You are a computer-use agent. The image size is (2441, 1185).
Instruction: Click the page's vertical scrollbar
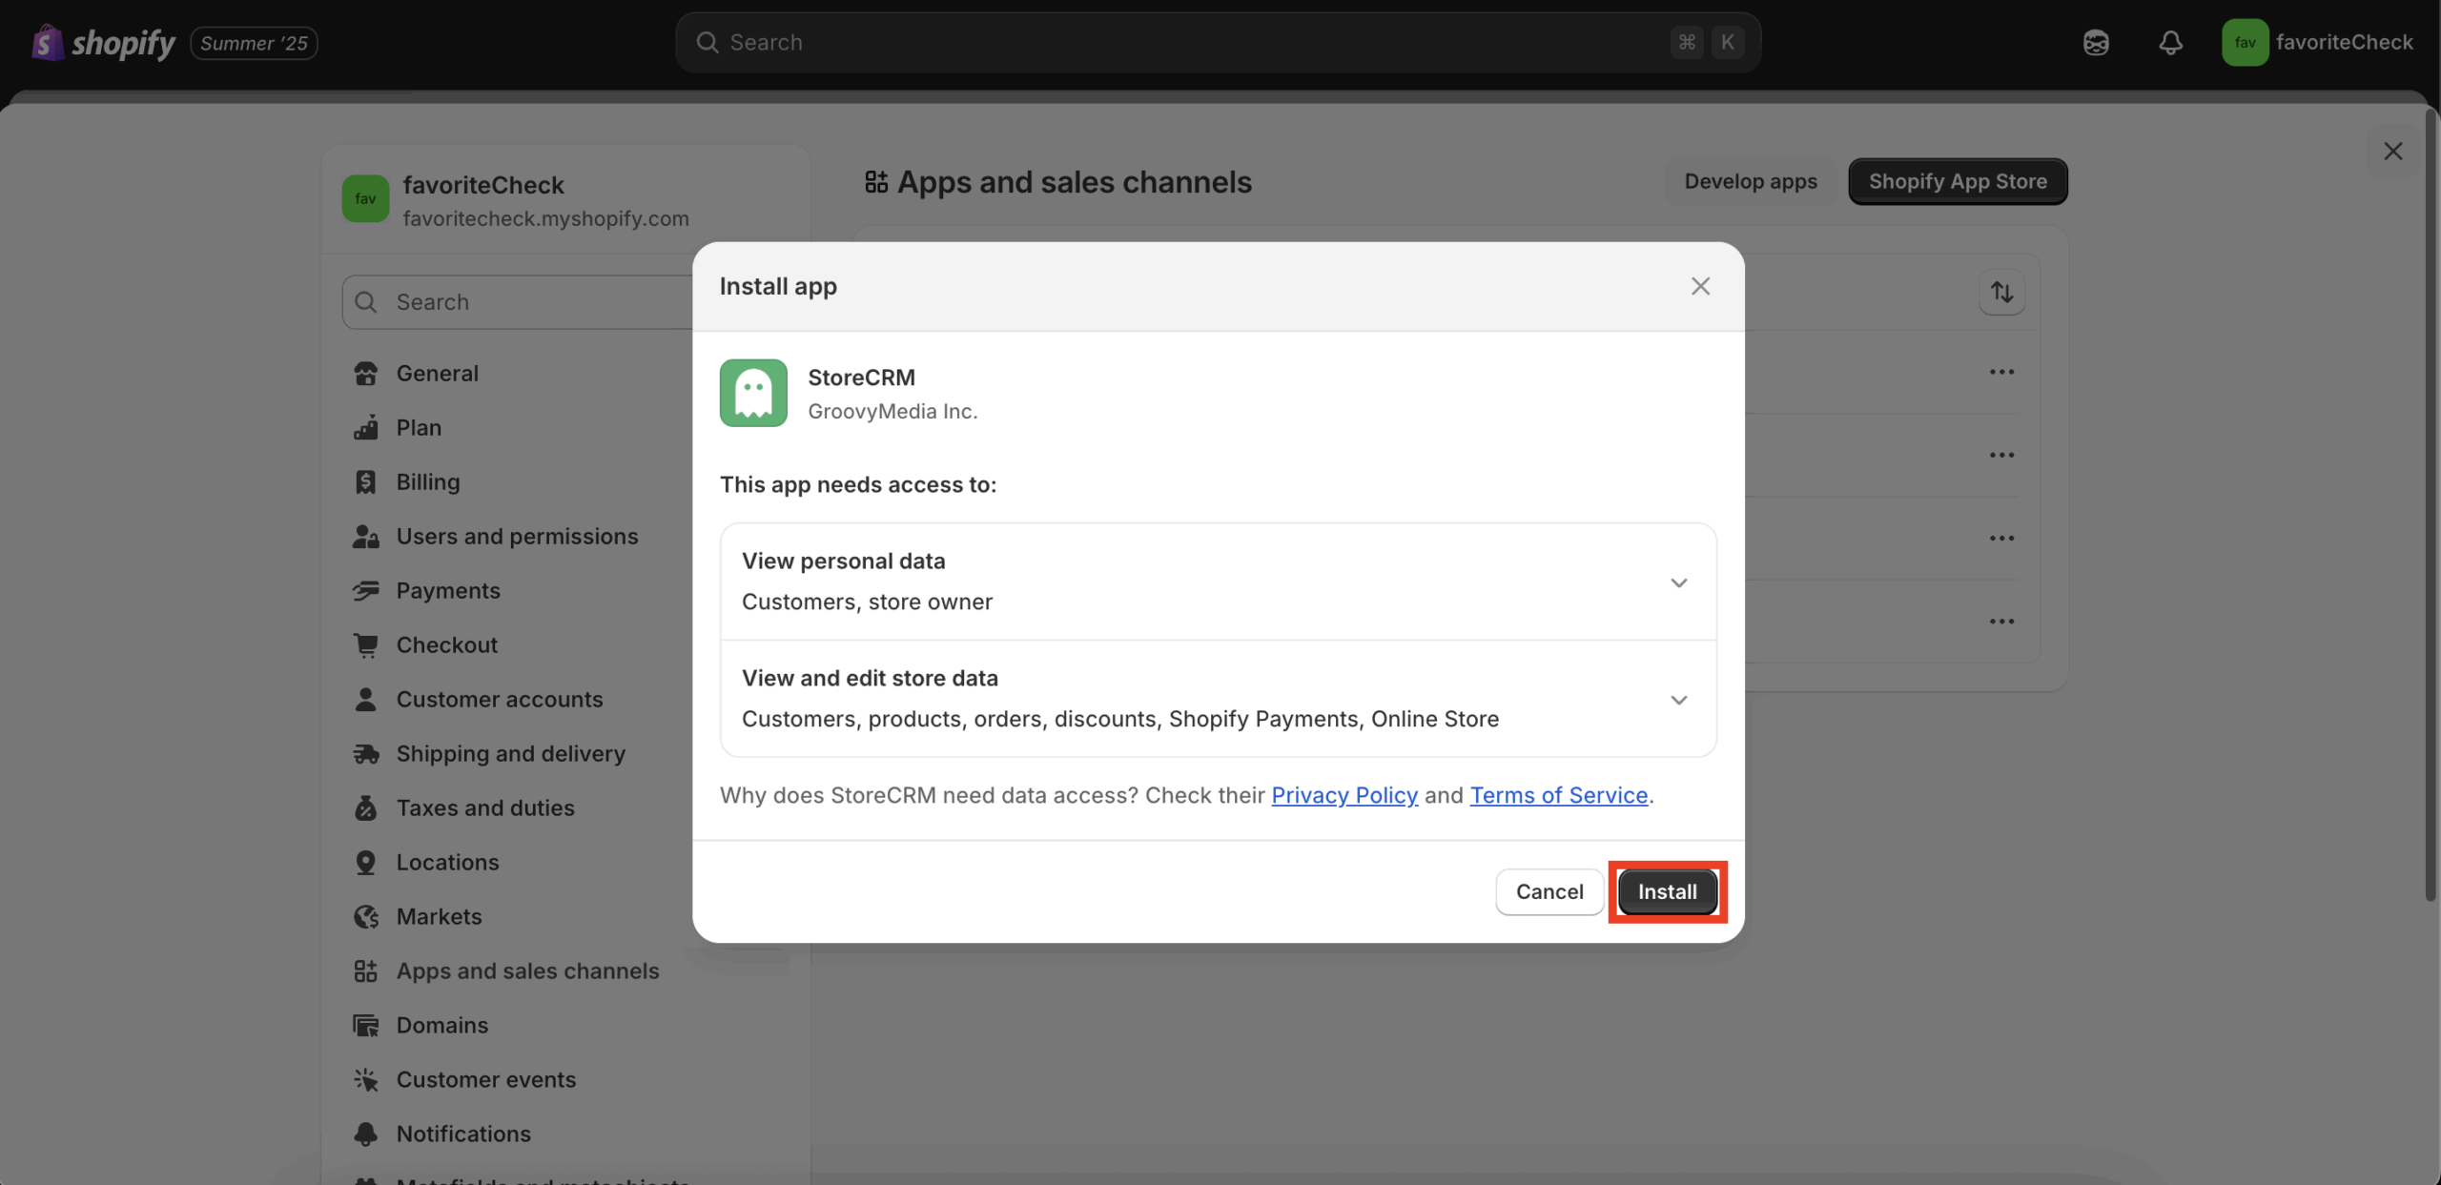coord(2431,505)
